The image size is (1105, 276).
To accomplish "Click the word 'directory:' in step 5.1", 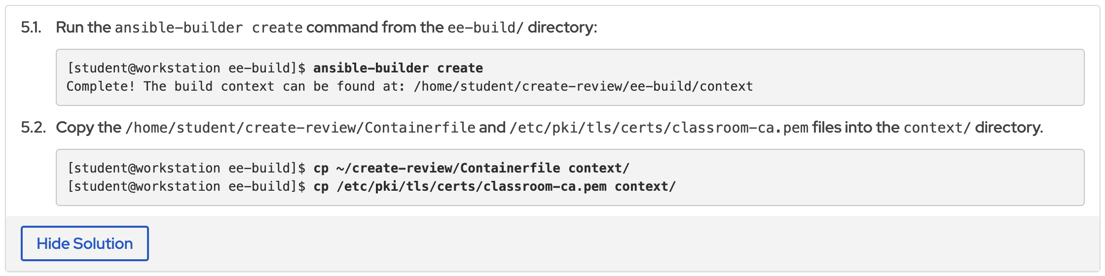I will coord(562,28).
